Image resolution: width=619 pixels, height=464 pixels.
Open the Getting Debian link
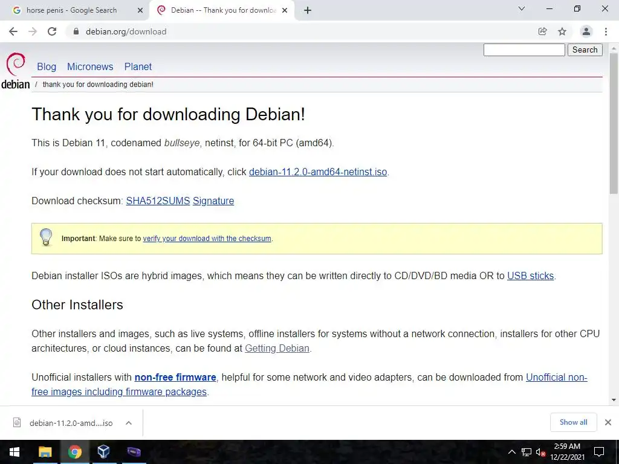pyautogui.click(x=277, y=349)
